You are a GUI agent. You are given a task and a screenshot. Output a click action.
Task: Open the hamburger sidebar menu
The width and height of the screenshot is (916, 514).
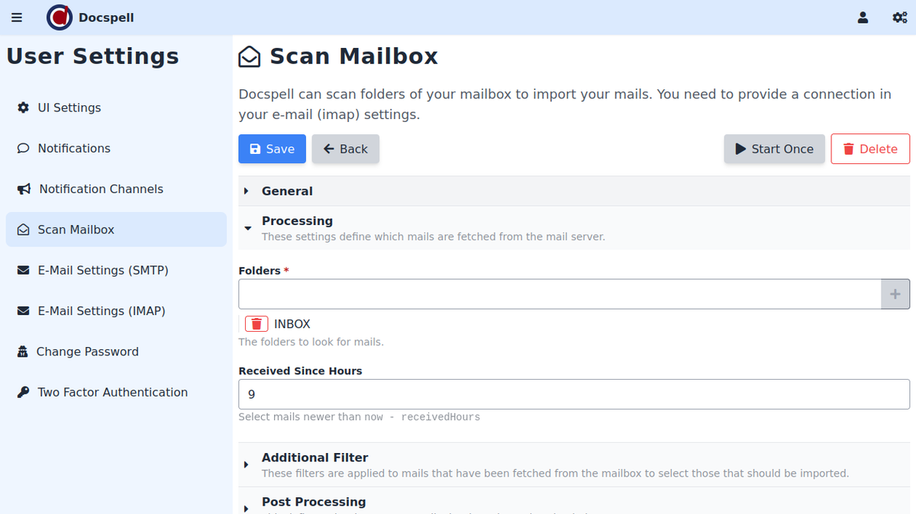[x=17, y=18]
